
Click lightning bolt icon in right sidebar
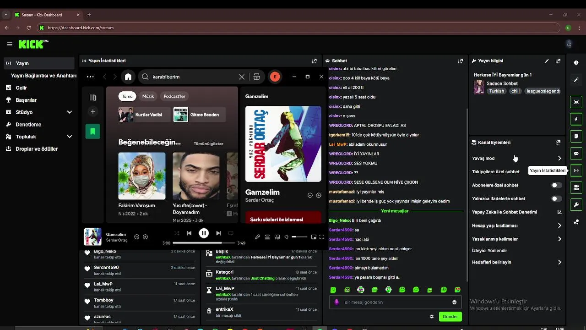click(x=576, y=119)
